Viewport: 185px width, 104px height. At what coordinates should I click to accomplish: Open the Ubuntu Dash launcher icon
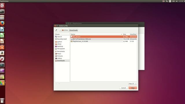2,6
